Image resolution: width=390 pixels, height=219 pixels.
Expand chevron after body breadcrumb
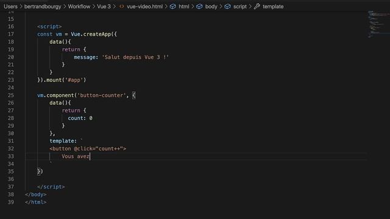click(x=221, y=7)
